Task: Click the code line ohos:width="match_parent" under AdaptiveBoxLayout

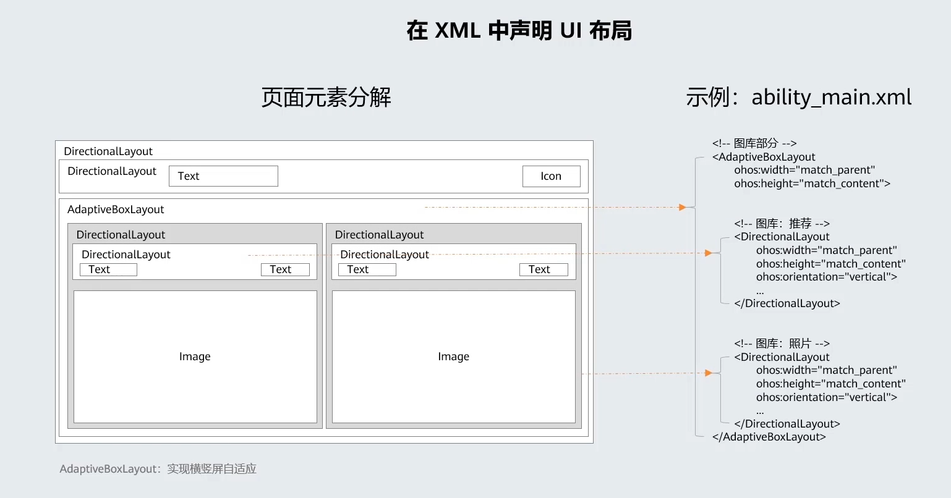Action: click(804, 170)
